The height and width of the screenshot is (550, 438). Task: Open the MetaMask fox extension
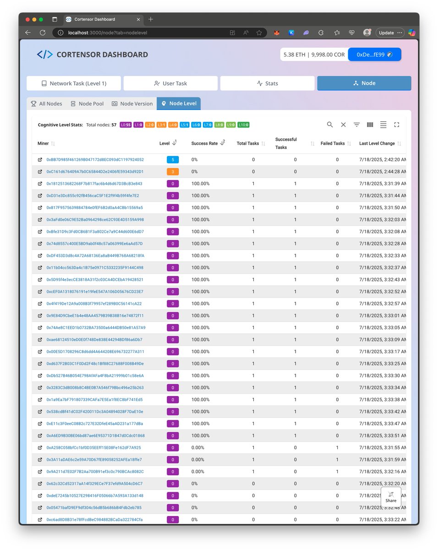pyautogui.click(x=277, y=33)
